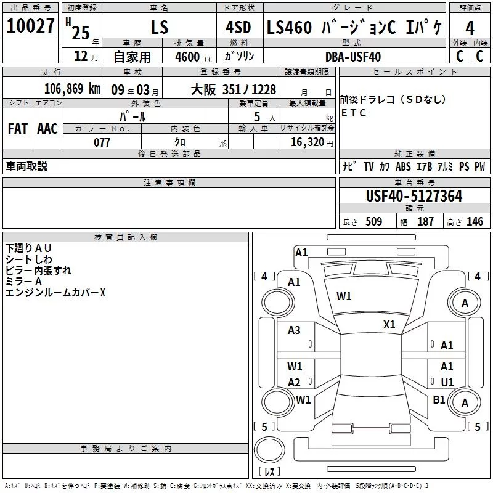Click the A2 mark on the left side
493x493 pixels.
click(x=295, y=382)
